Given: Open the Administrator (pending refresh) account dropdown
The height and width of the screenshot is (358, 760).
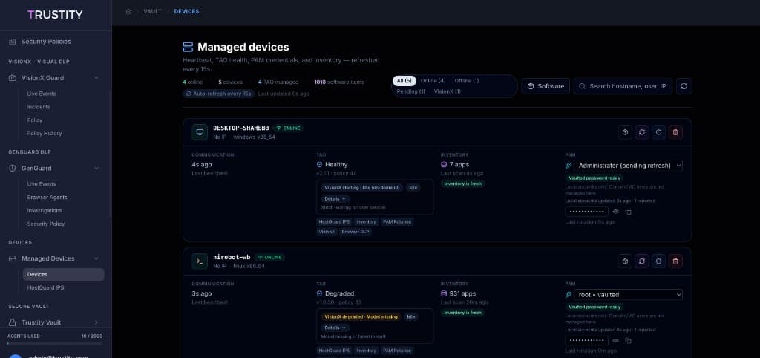Looking at the screenshot, I should [629, 166].
